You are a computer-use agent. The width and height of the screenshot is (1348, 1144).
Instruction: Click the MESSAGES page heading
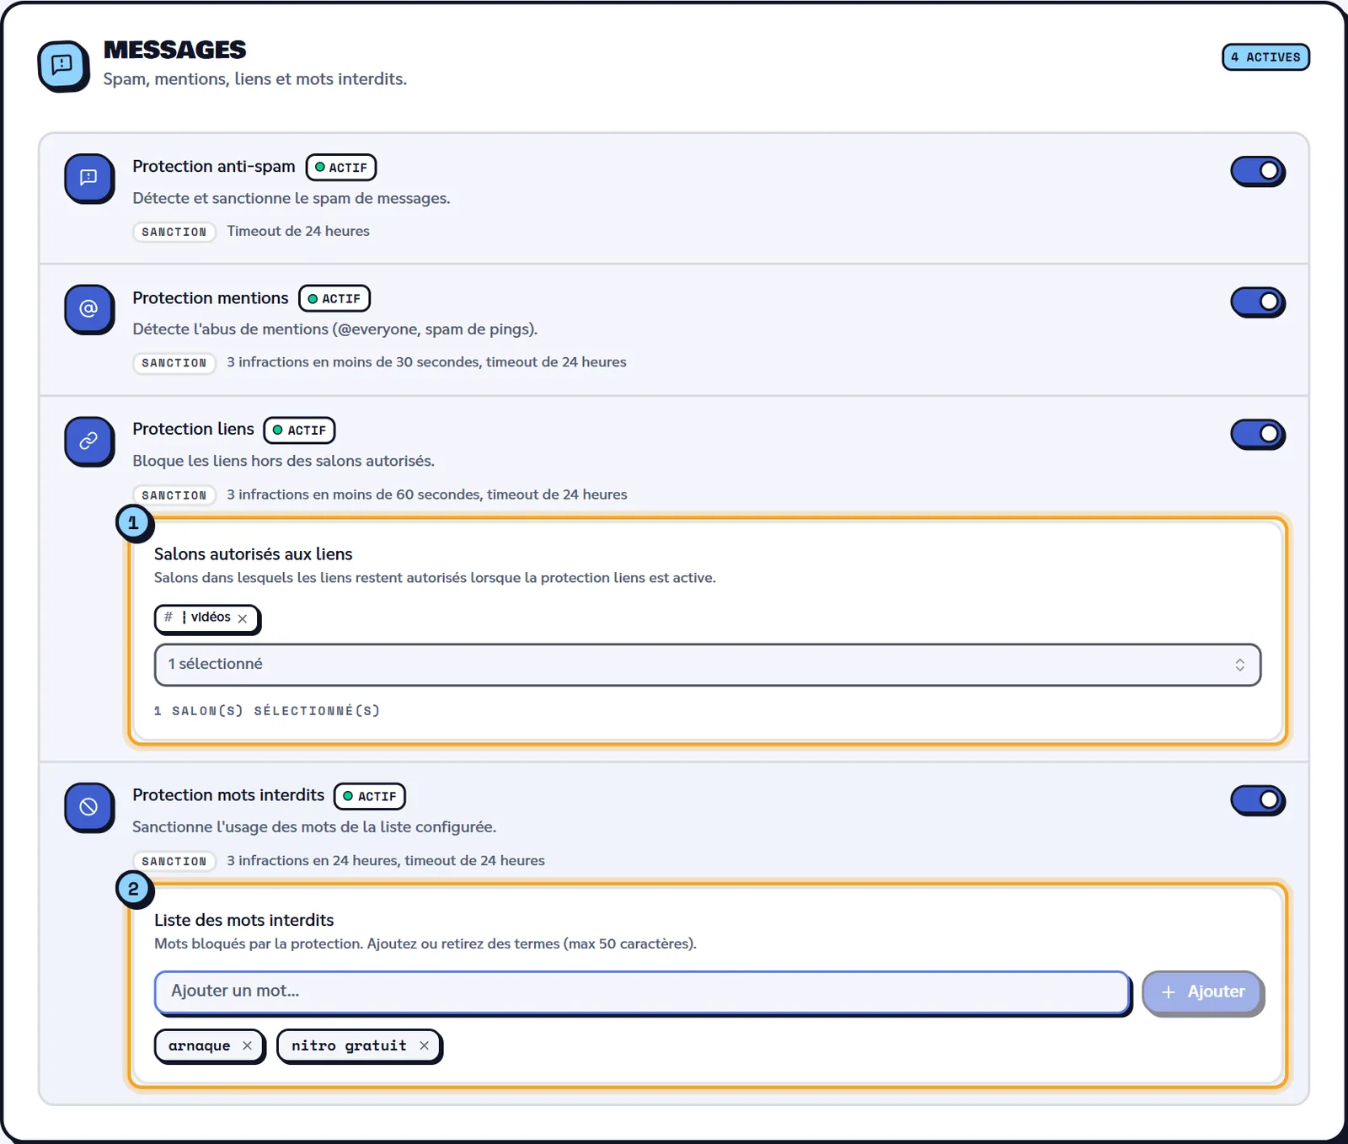pos(174,51)
